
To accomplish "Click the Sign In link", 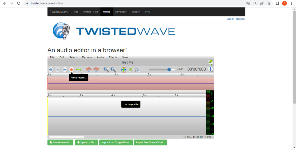I will (x=230, y=19).
